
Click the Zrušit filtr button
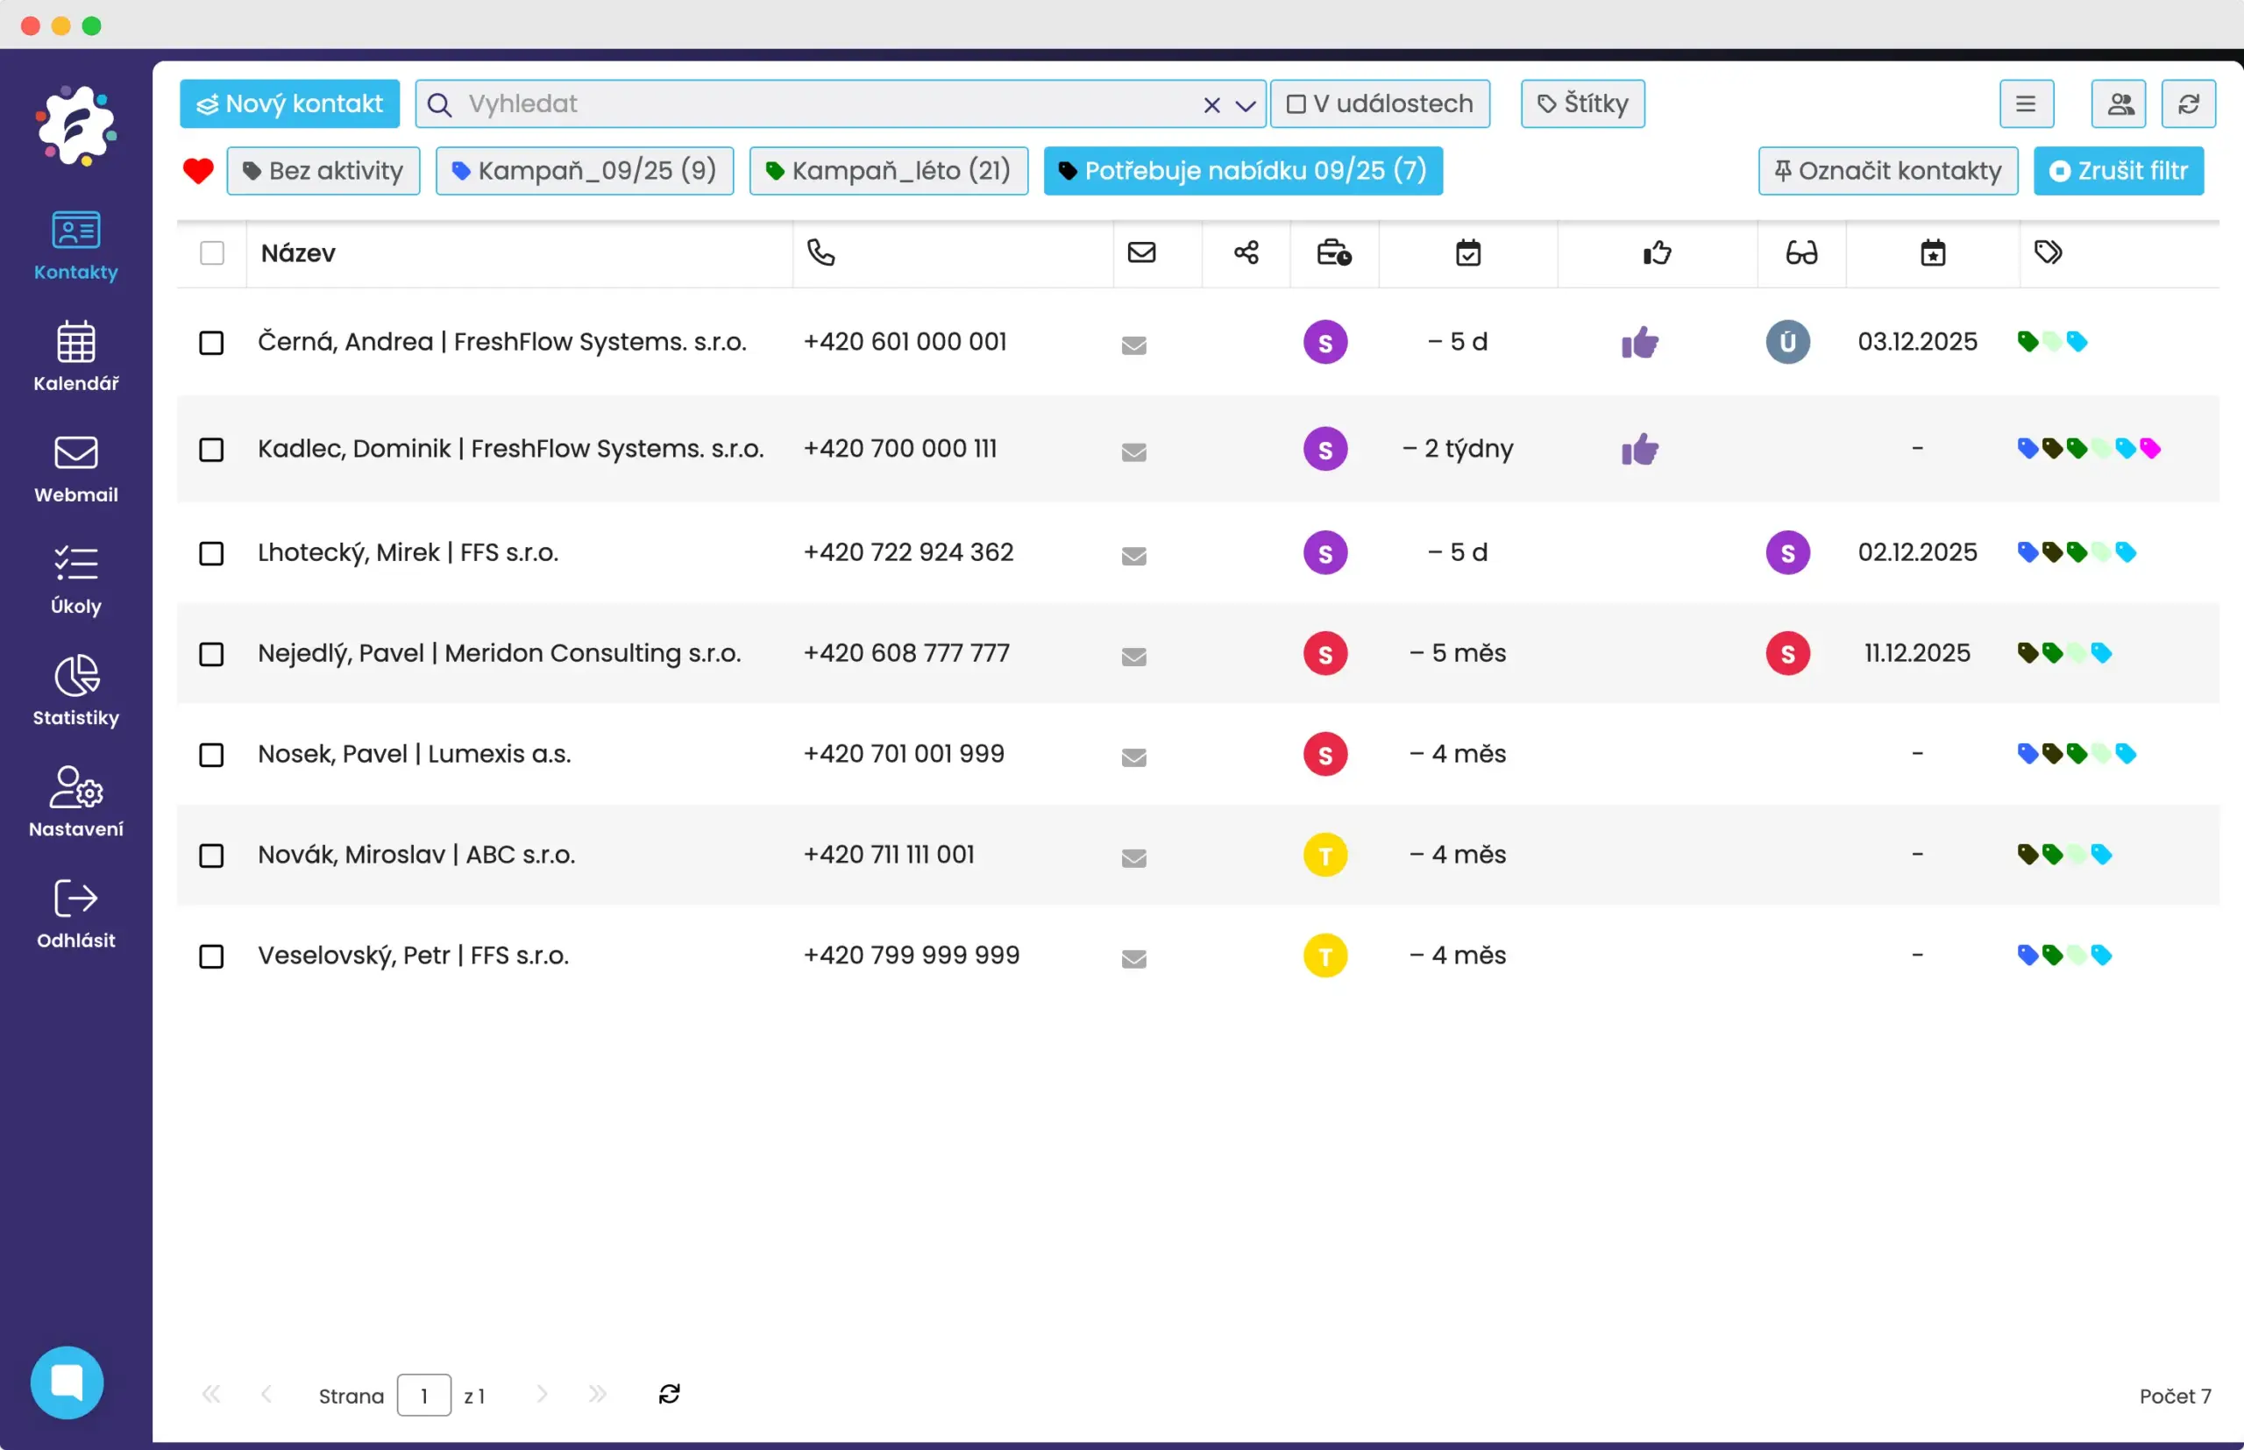(x=2118, y=170)
